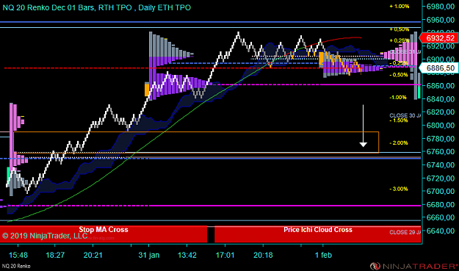The width and height of the screenshot is (459, 271).
Task: Click the CLOSE 31 JA label
Action: pyautogui.click(x=405, y=52)
